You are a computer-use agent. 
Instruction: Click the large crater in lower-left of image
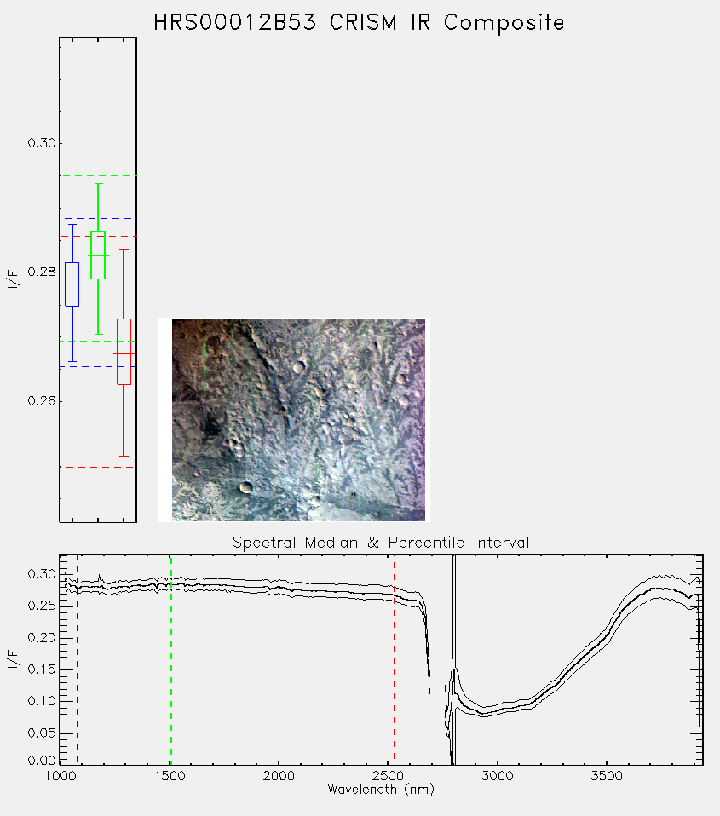(245, 487)
